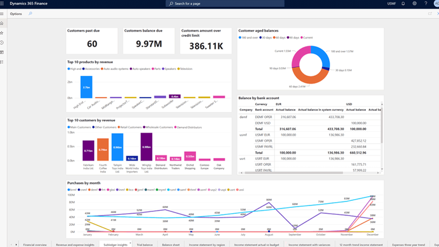Open the user account avatar
The width and height of the screenshot is (439, 247).
tap(437, 4)
